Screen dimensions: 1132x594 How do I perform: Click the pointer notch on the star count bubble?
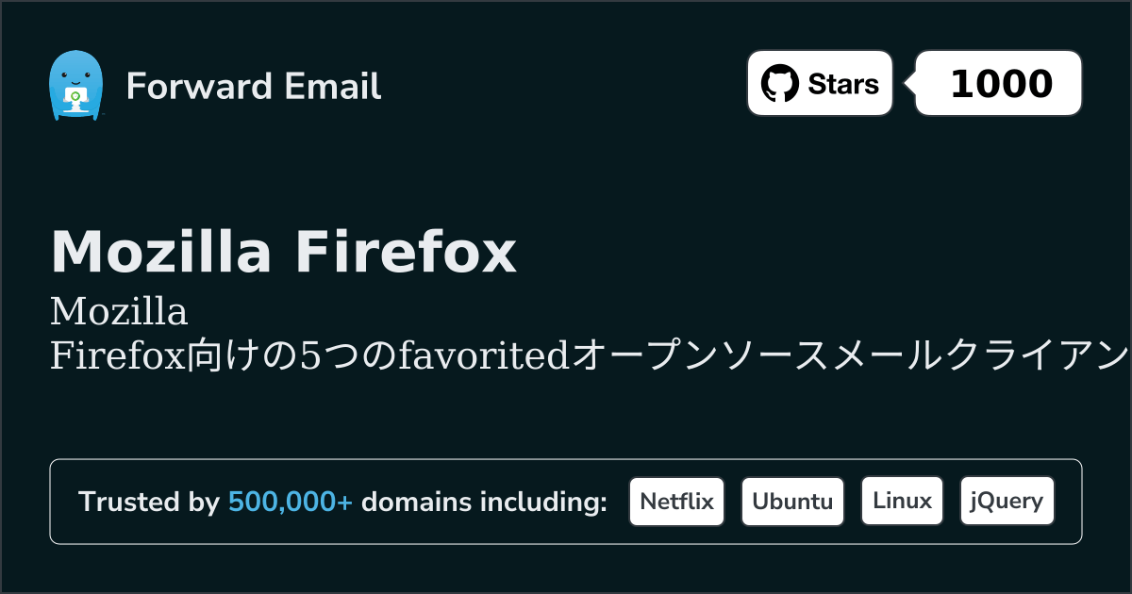pyautogui.click(x=910, y=83)
